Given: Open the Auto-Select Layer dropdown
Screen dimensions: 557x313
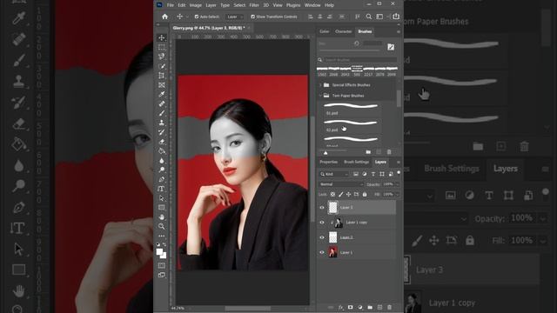Looking at the screenshot, I should point(234,17).
